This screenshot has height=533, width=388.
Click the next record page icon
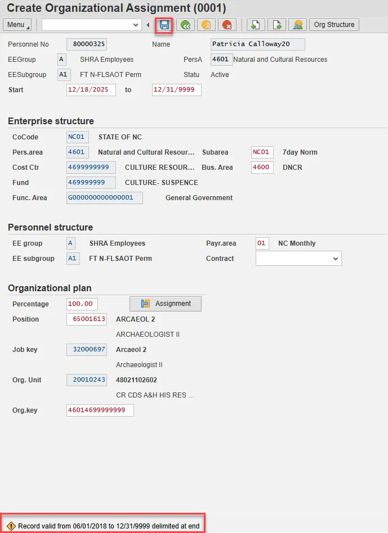(x=276, y=25)
